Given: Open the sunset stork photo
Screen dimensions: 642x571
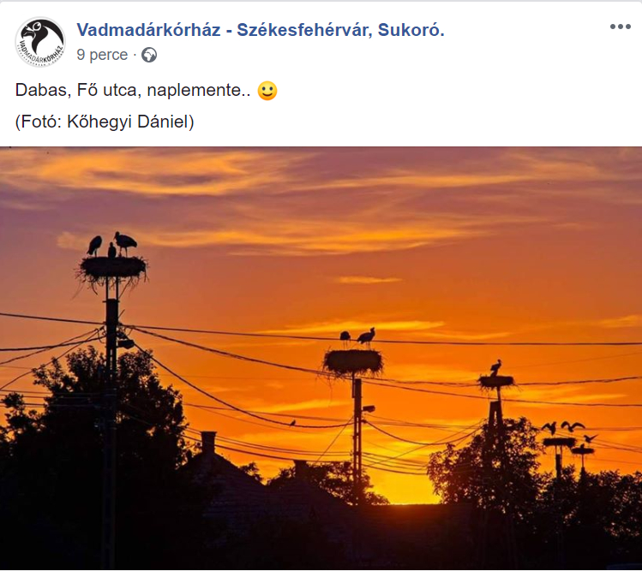Looking at the screenshot, I should coord(321,359).
